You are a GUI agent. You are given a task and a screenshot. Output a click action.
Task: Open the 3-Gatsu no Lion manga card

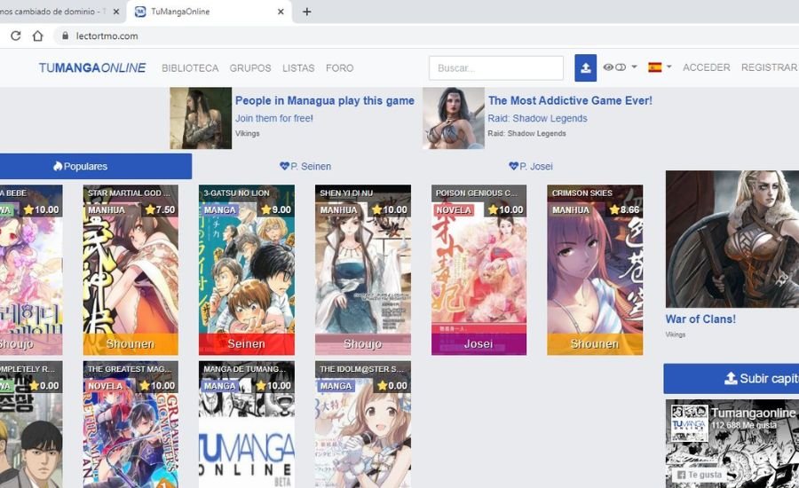coord(247,270)
